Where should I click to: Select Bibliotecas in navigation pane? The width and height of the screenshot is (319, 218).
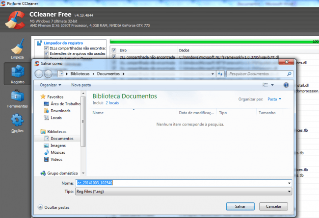(53, 132)
